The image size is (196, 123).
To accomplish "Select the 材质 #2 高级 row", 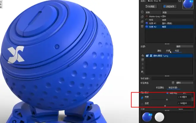I will click(x=169, y=27).
